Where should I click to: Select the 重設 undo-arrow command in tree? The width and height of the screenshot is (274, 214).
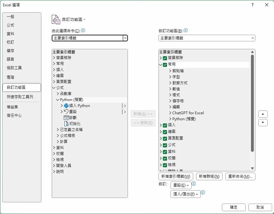click(x=70, y=111)
